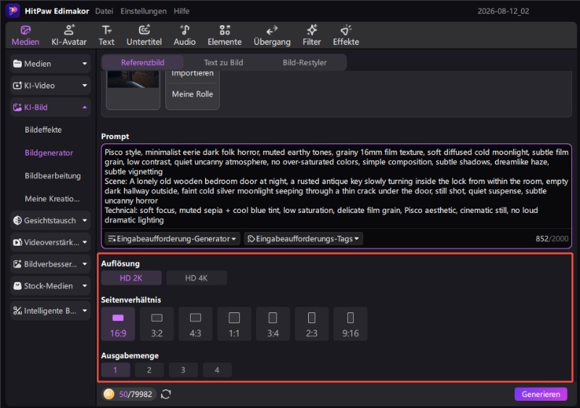Image resolution: width=580 pixels, height=408 pixels.
Task: Set Ausgabemenge to 2
Action: click(149, 370)
